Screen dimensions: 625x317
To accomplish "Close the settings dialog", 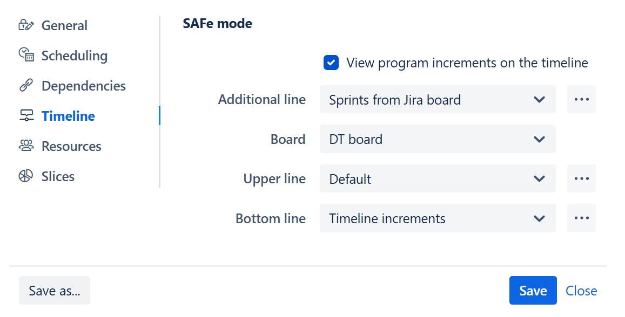I will click(x=581, y=290).
